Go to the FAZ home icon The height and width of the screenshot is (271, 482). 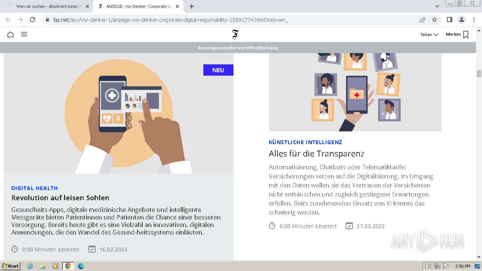point(11,34)
